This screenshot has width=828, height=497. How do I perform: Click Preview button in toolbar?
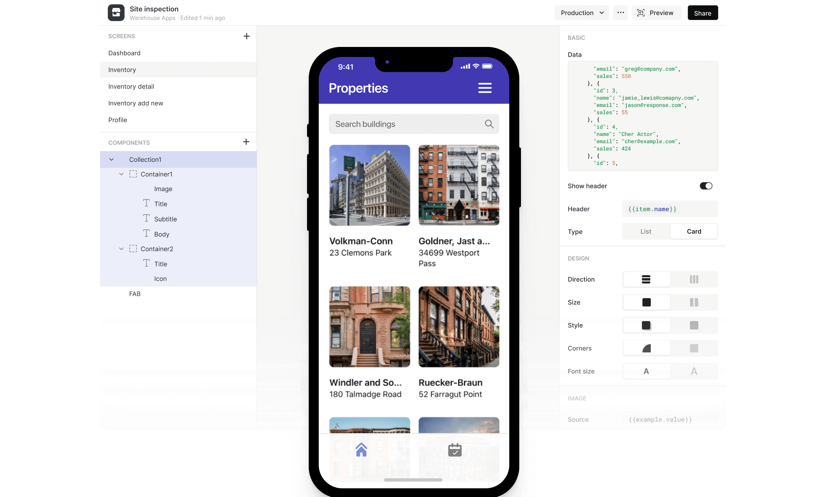(x=657, y=12)
